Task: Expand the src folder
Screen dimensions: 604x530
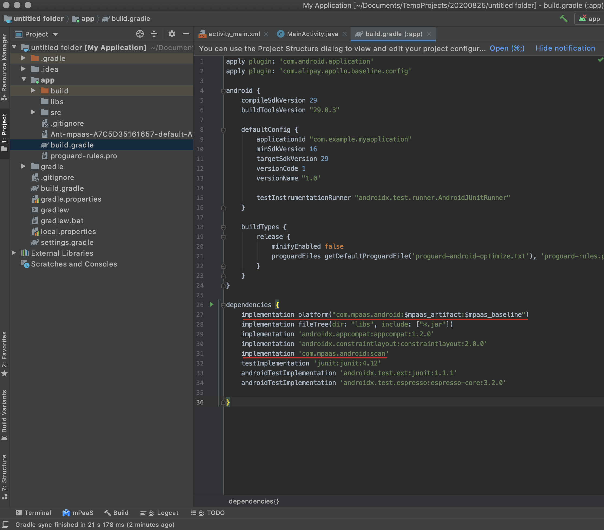Action: (x=33, y=112)
